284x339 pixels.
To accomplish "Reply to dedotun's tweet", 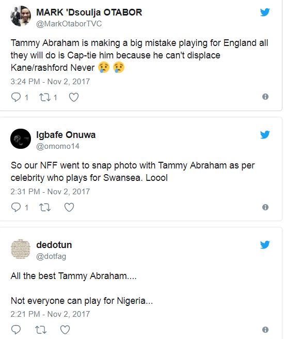I will tap(16, 330).
